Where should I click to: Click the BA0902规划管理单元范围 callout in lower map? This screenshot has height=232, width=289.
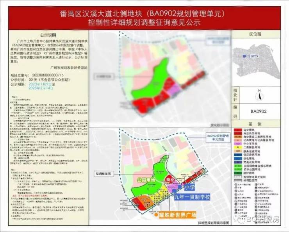(218, 137)
